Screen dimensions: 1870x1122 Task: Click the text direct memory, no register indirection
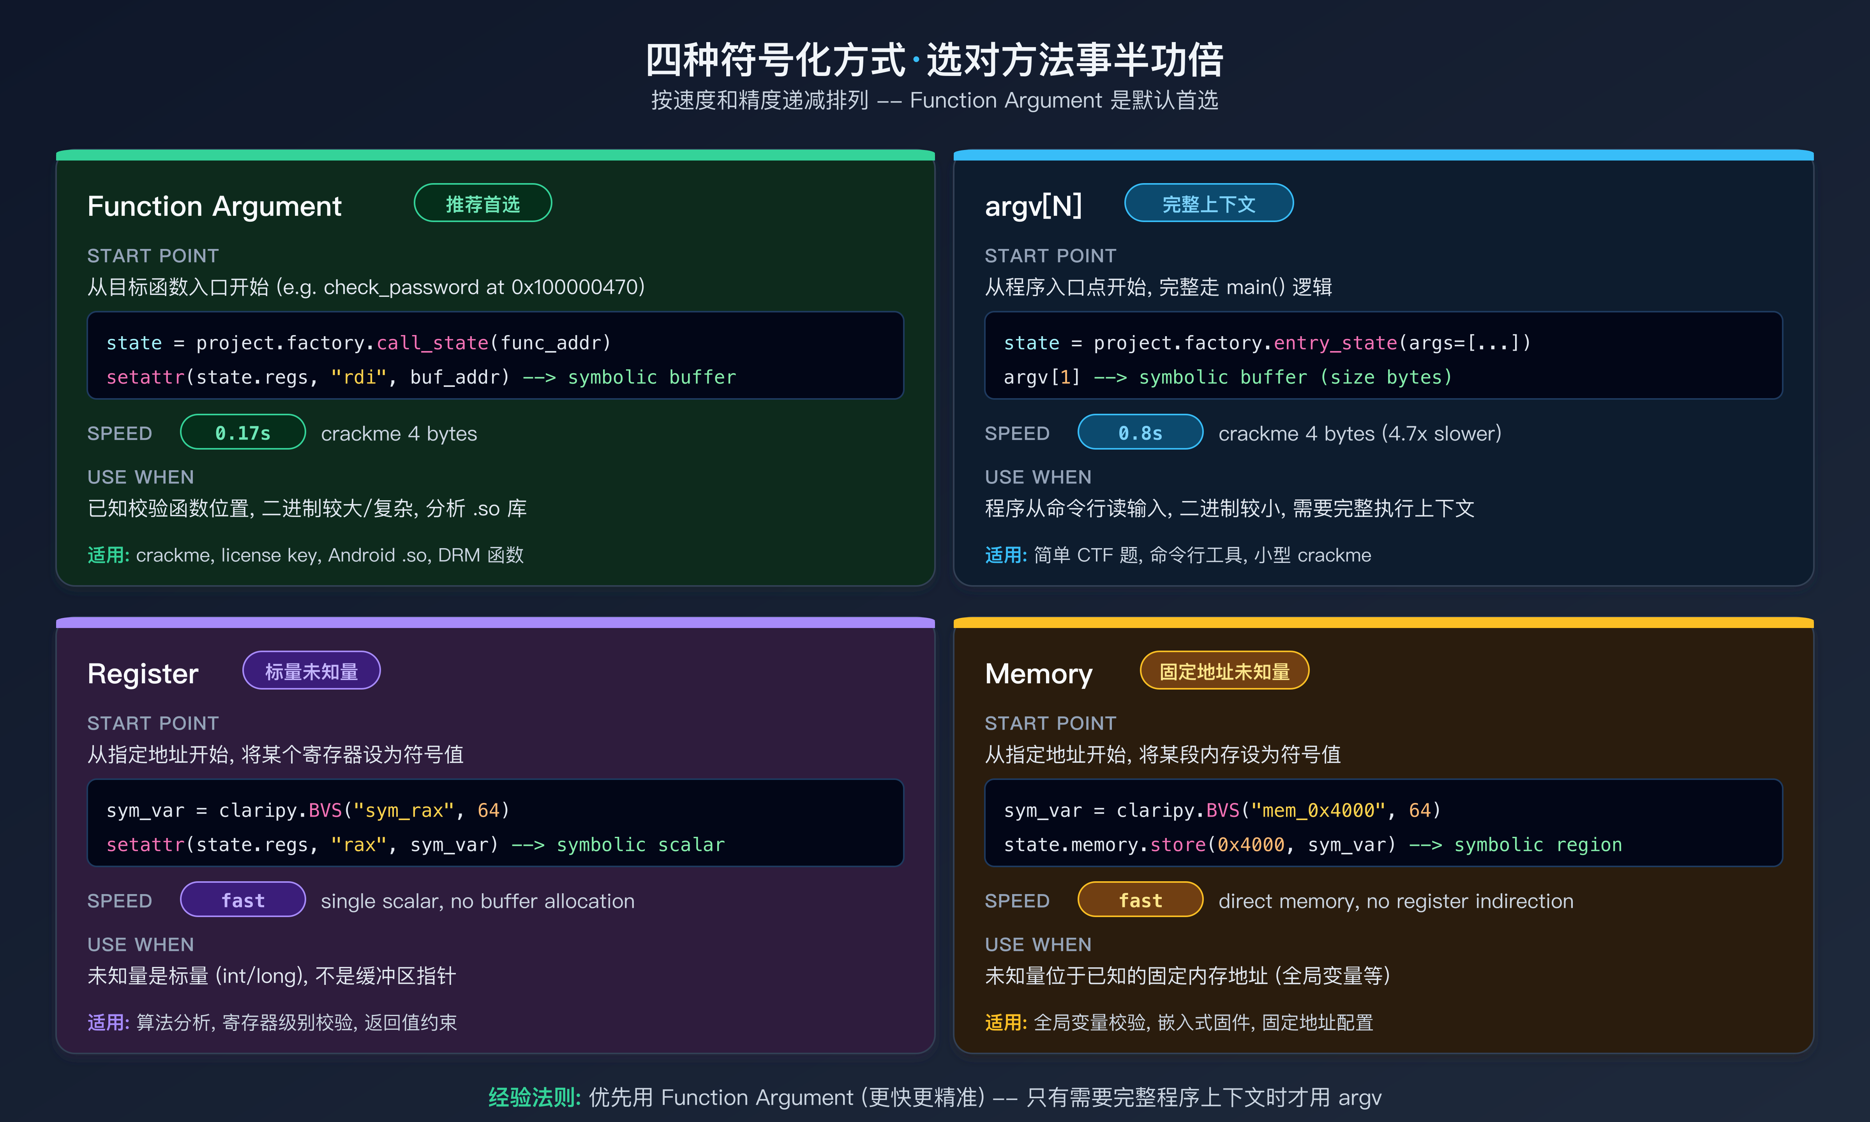[1396, 900]
